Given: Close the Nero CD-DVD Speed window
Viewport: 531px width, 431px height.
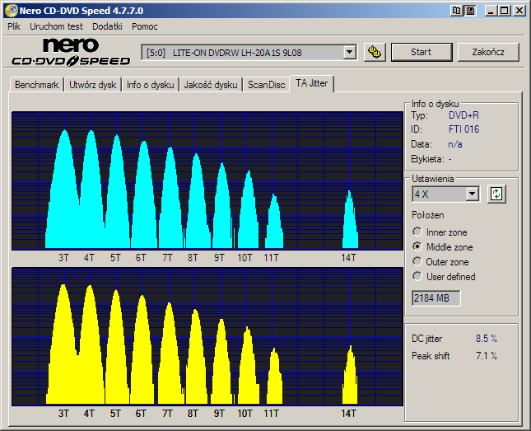Looking at the screenshot, I should 519,11.
